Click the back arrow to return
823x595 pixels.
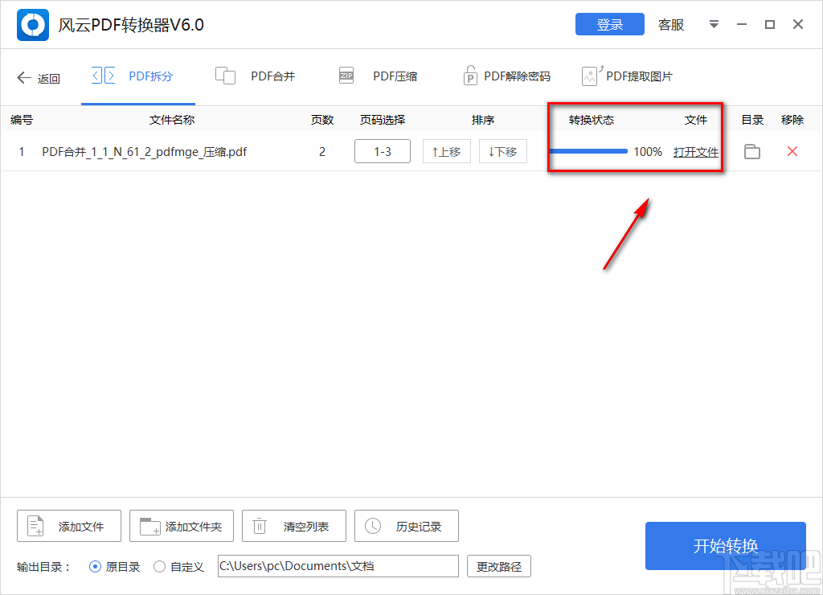24,77
